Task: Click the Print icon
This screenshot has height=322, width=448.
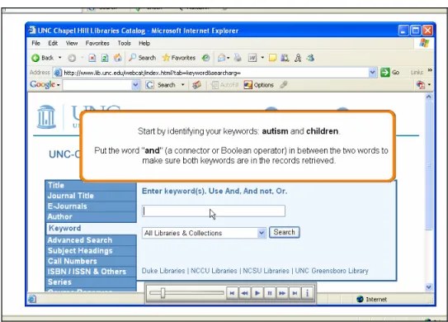Action: tap(238, 58)
